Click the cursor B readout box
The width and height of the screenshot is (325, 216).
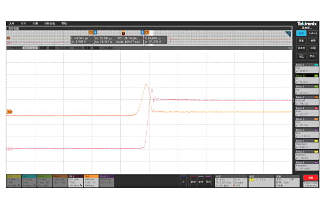(x=155, y=40)
